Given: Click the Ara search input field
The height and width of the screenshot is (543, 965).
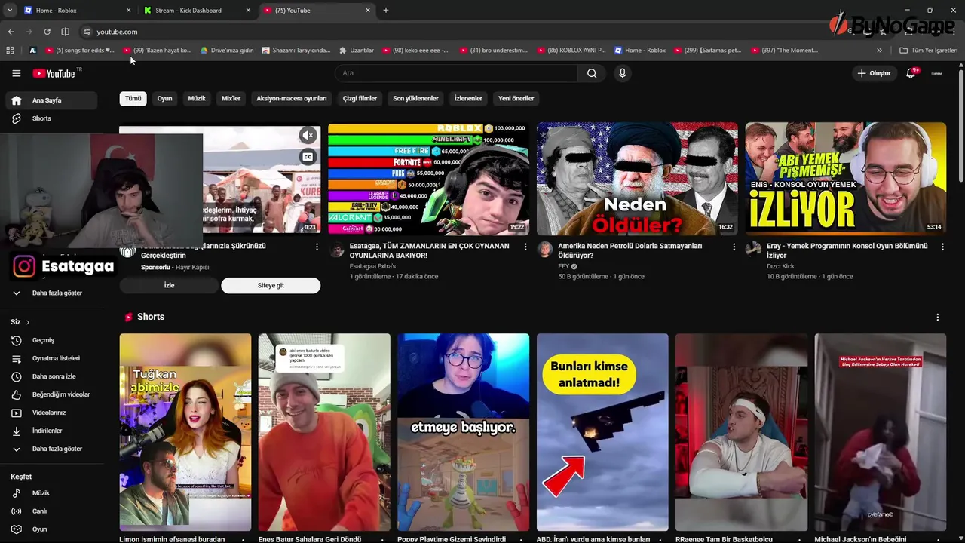Looking at the screenshot, I should pos(456,73).
